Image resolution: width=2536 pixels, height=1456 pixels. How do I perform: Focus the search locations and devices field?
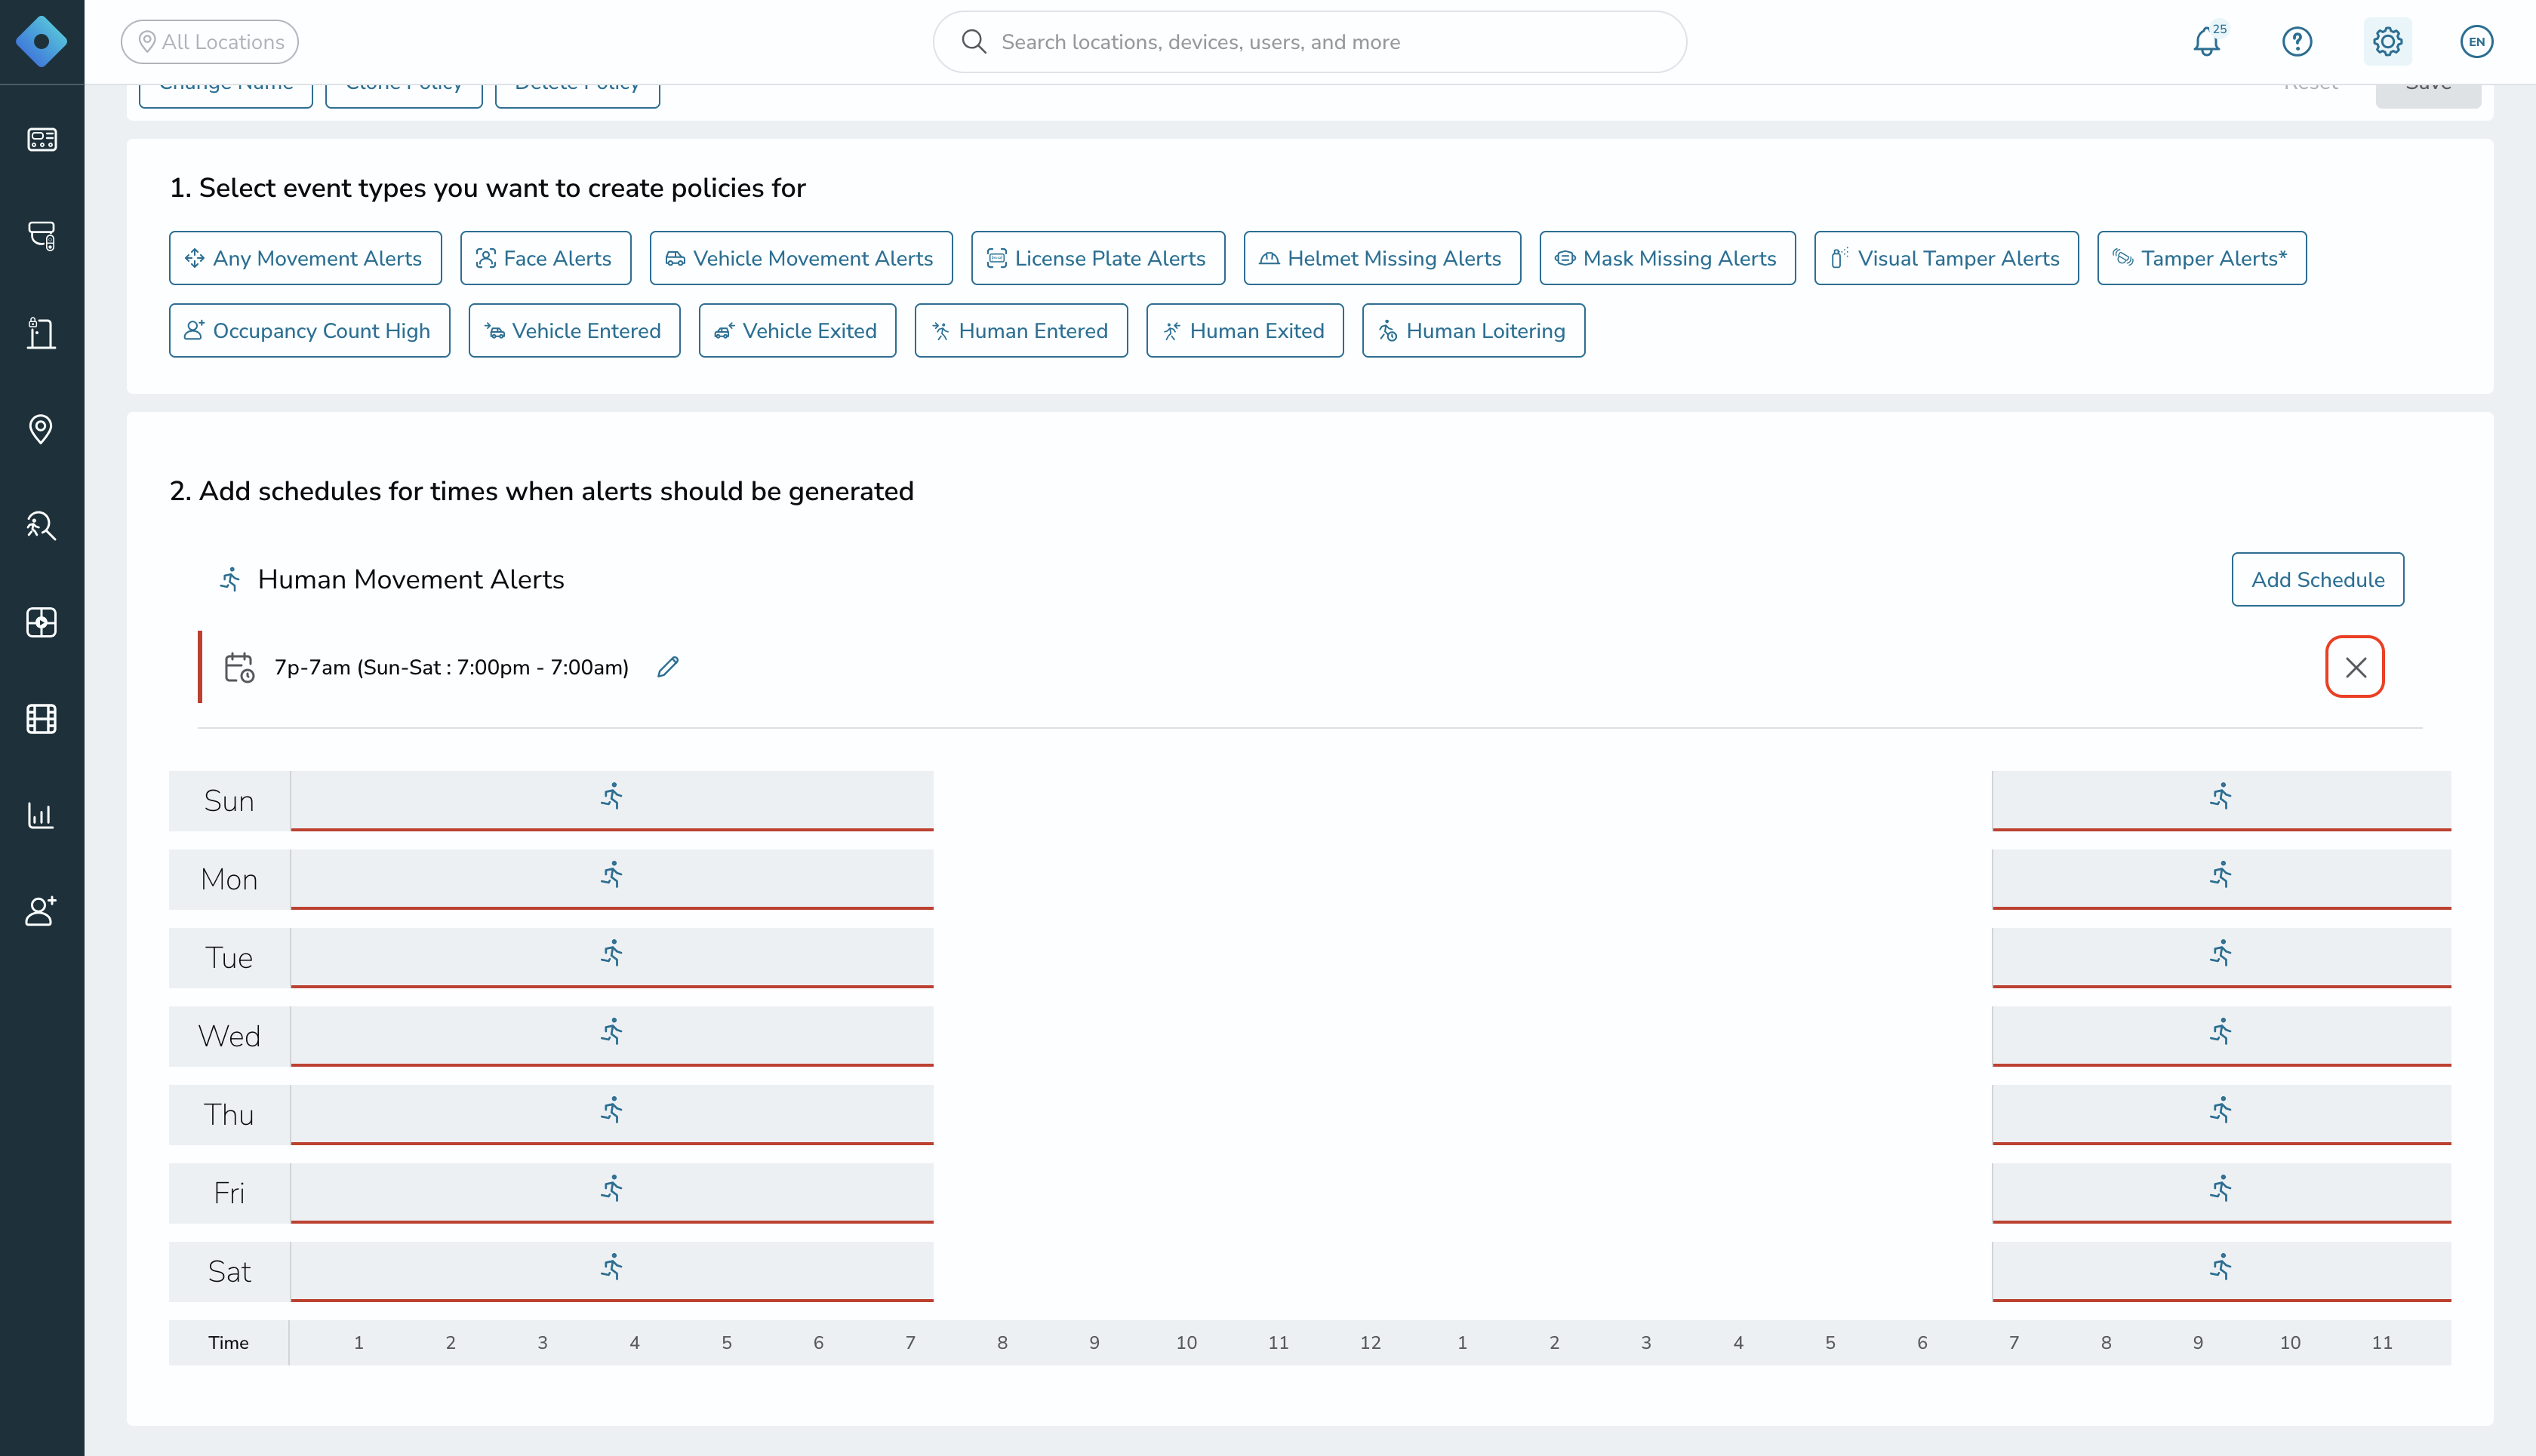1310,42
